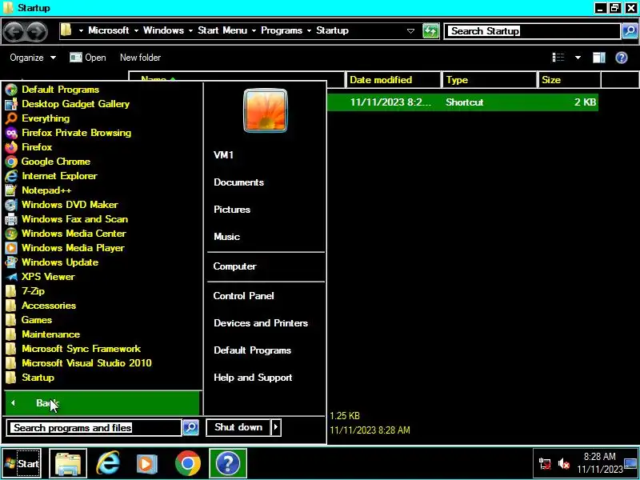Expand the dropdown arrow after Windows breadcrumb
This screenshot has height=480, width=640.
coord(190,31)
